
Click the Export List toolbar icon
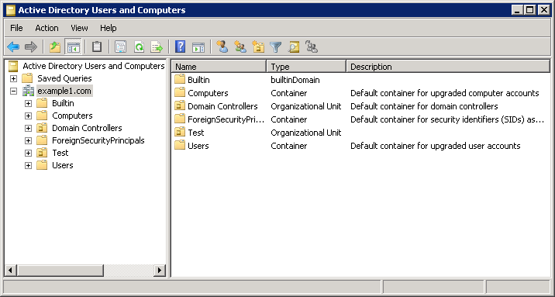(x=157, y=47)
